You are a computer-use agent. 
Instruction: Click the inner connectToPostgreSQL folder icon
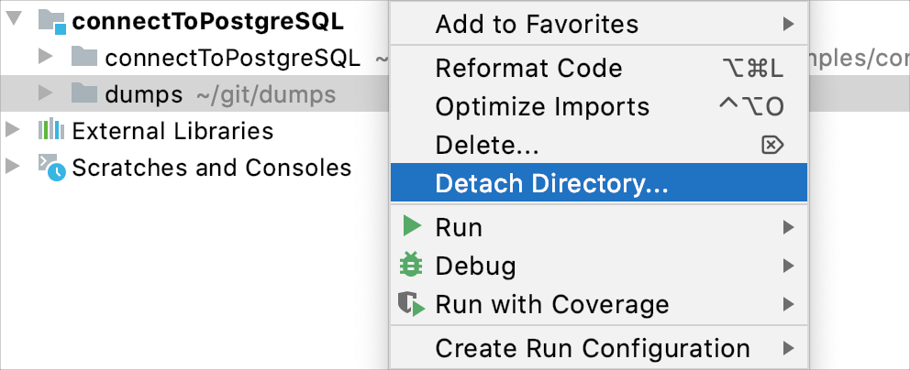[84, 59]
